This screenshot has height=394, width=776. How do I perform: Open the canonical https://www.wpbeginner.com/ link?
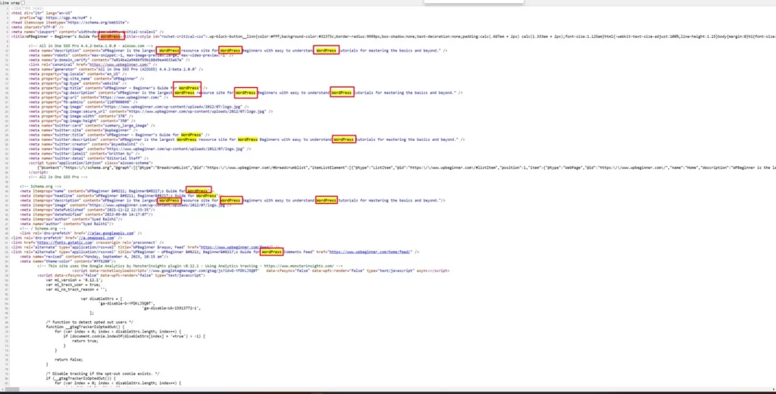[119, 64]
